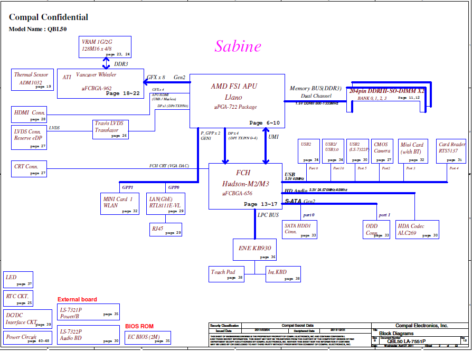Select the 'GPP0' label
Image resolution: width=472 pixels, height=351 pixels.
click(174, 187)
